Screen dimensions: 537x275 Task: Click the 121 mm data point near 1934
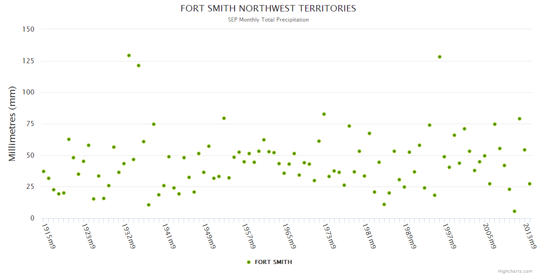click(x=139, y=66)
